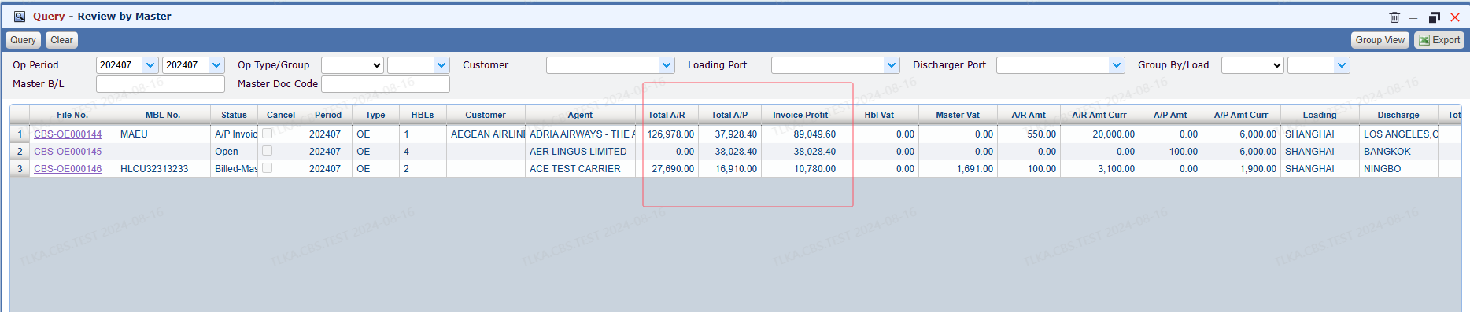Focus the Master Doc Code input field
This screenshot has width=1470, height=312.
(x=386, y=84)
